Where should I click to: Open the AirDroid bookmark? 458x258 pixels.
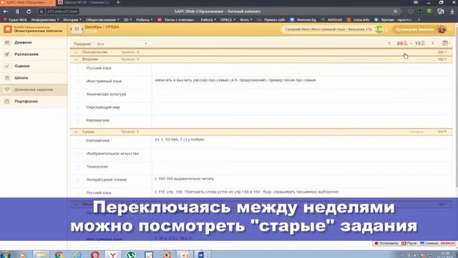(x=331, y=20)
